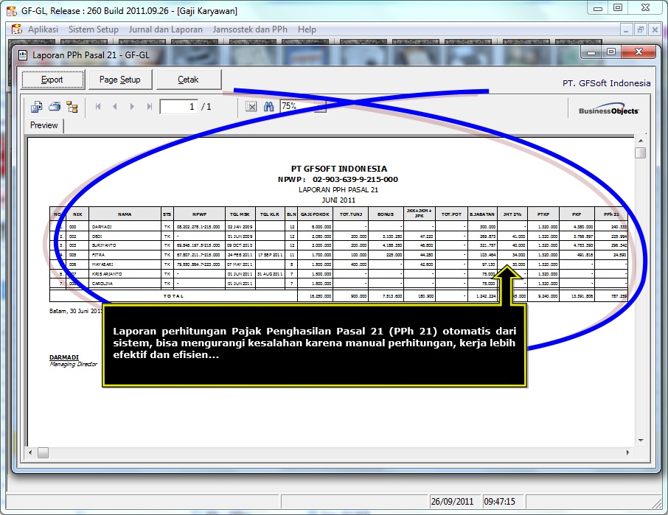Click the date 26/09/2011 in status bar
Viewport: 668px width, 515px height.
pos(452,502)
